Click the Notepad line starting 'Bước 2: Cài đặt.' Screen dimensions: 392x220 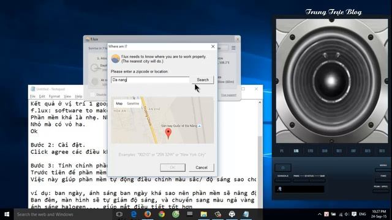pyautogui.click(x=58, y=145)
